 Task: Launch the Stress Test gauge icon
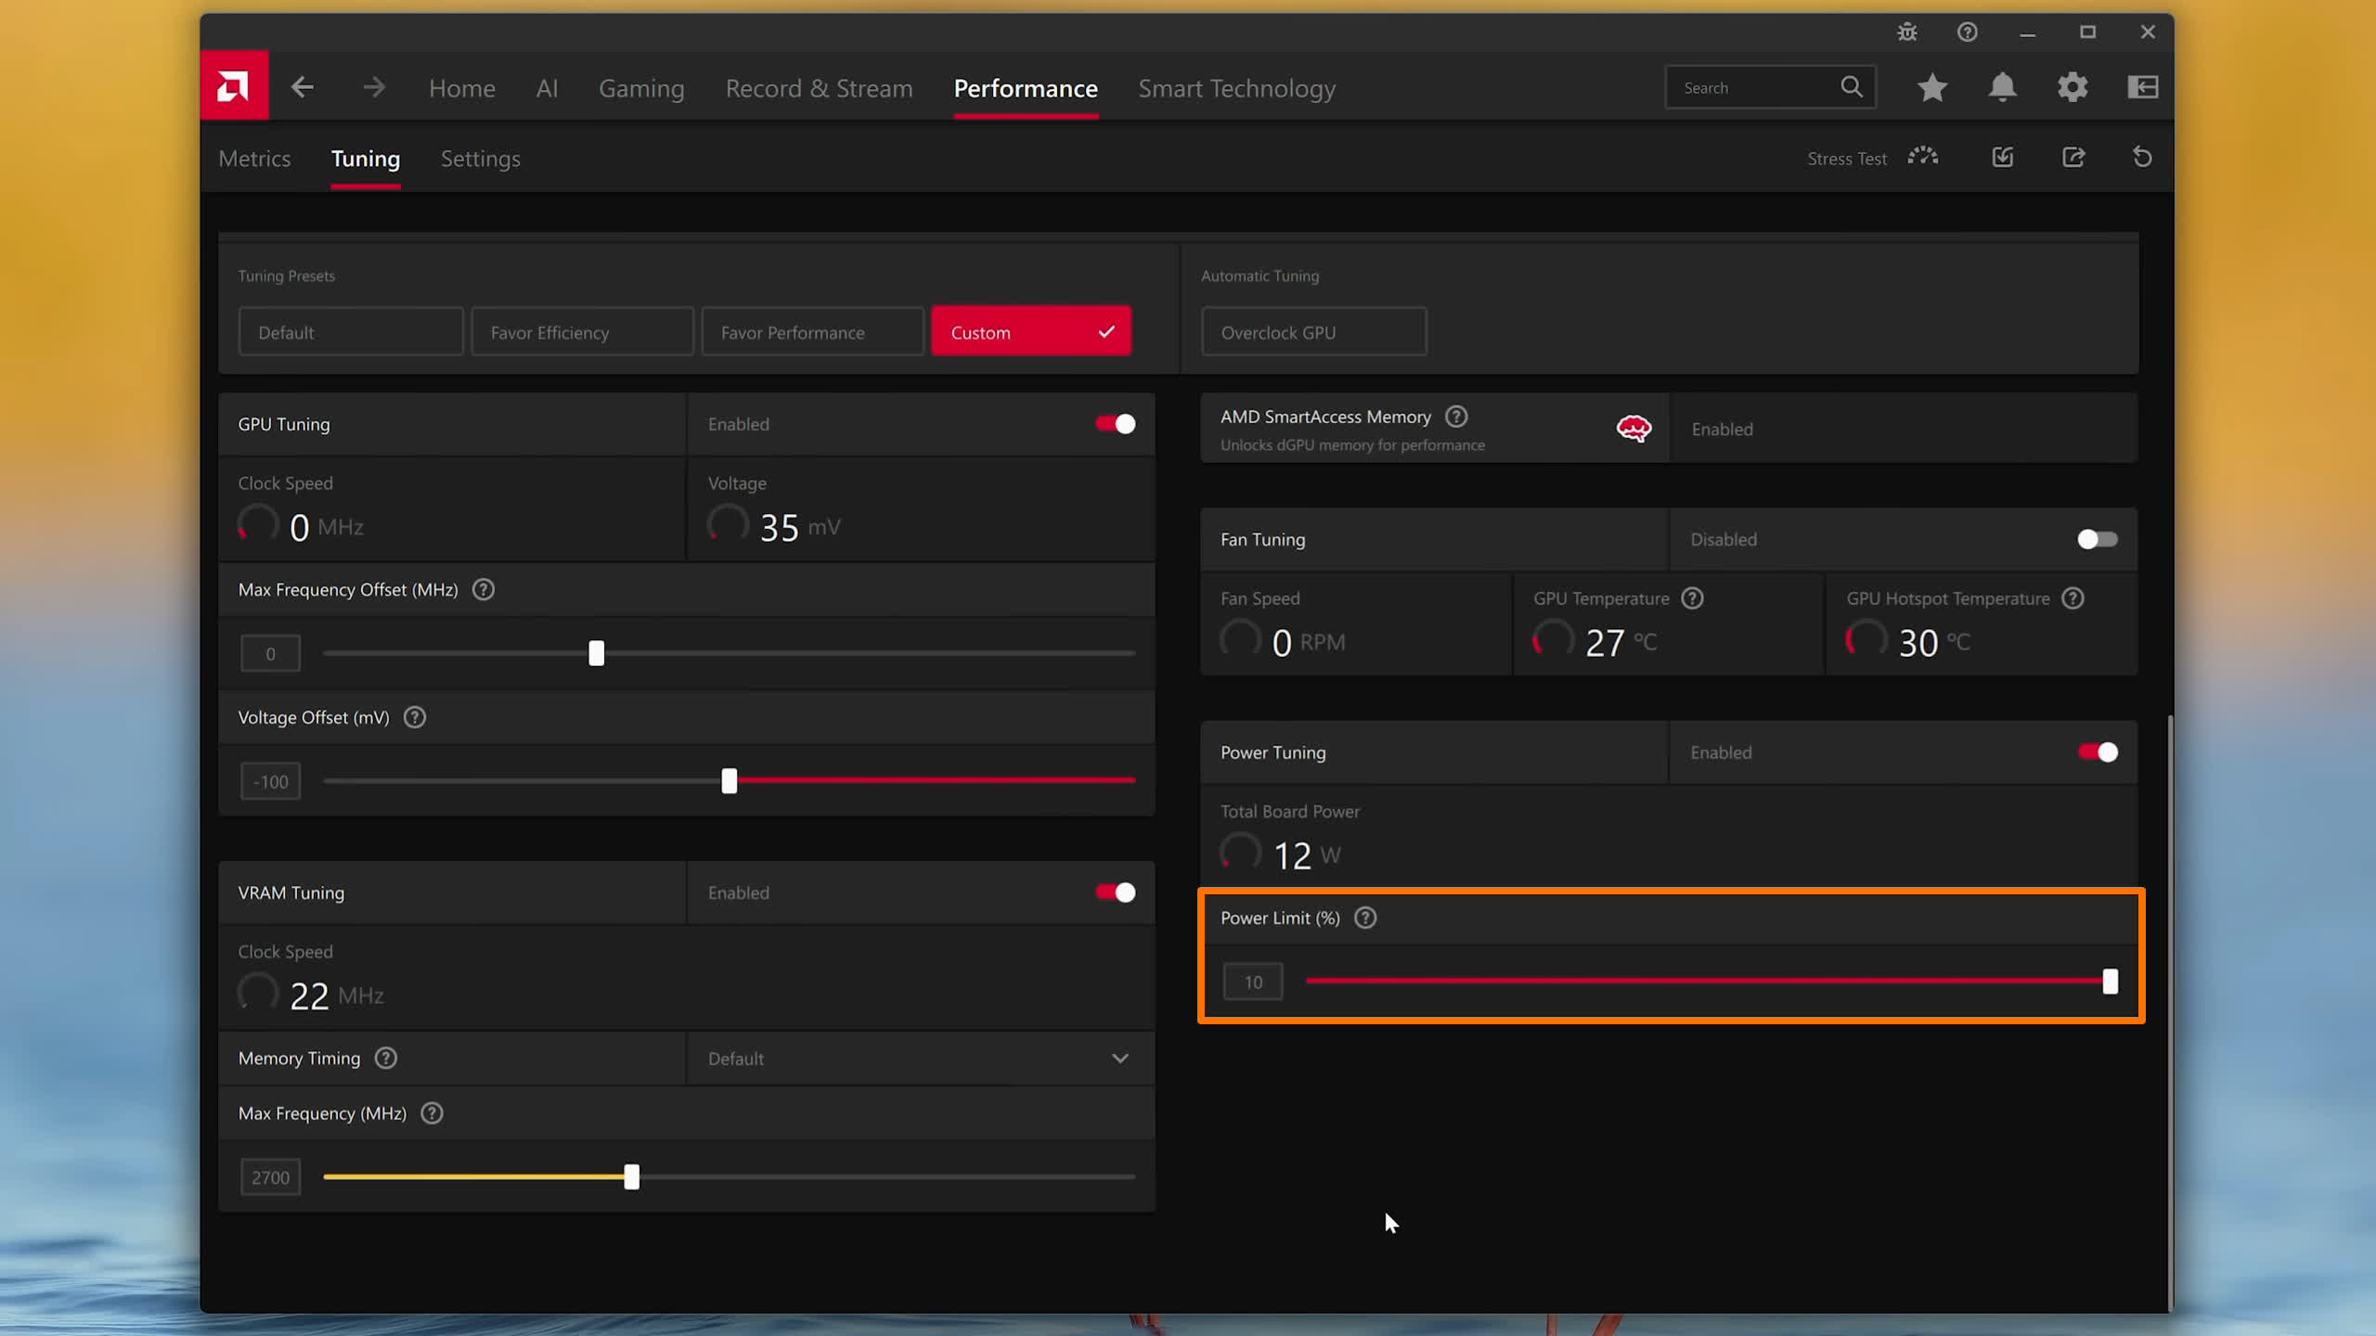click(x=1923, y=157)
